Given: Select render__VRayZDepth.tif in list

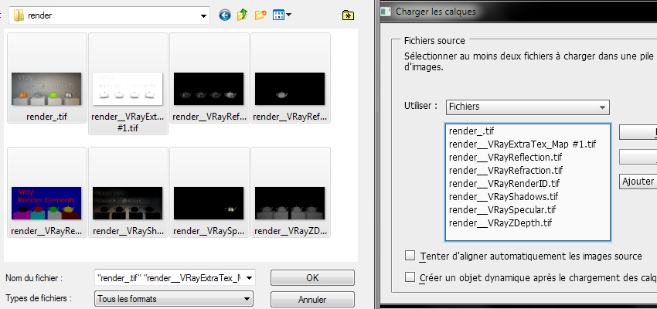Looking at the screenshot, I should [x=500, y=222].
